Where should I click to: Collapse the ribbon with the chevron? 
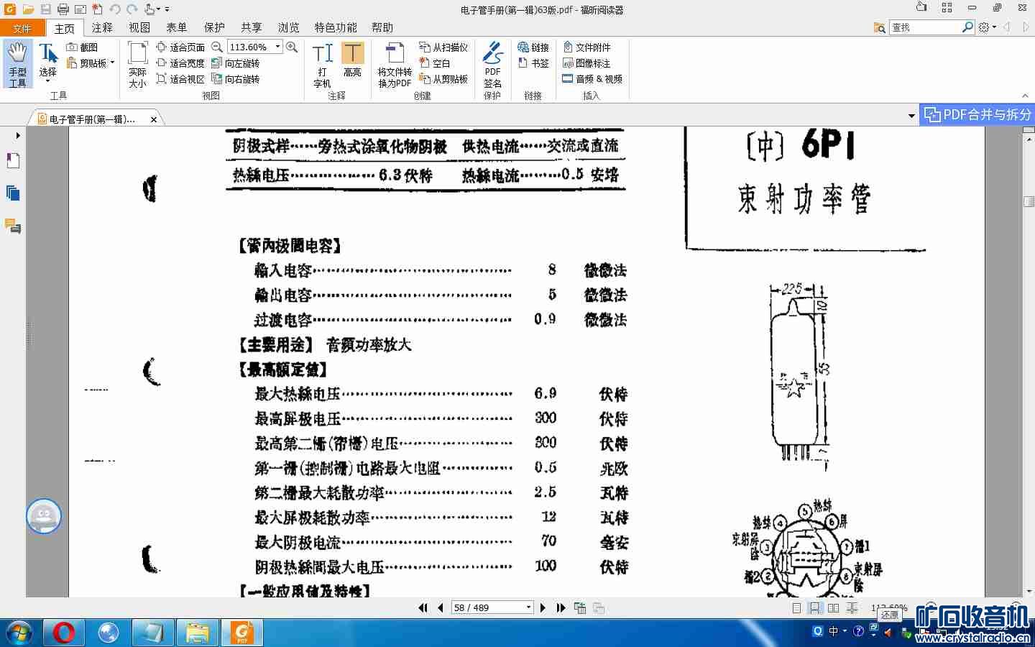coord(1025,96)
